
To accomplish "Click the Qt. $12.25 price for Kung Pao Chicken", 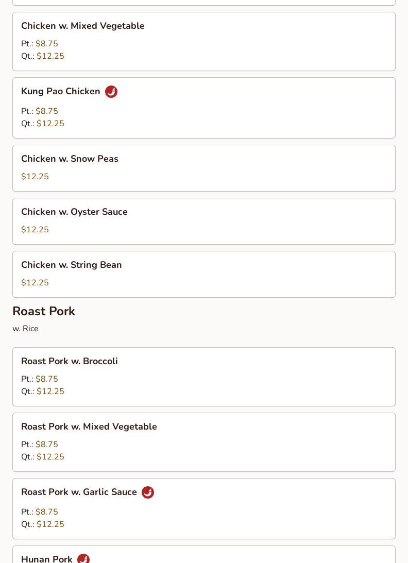I will click(43, 124).
